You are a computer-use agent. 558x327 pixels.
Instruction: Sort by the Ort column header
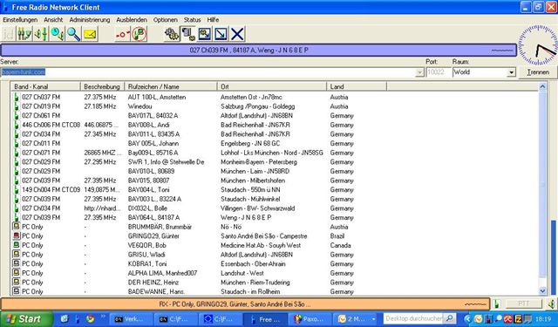click(272, 86)
